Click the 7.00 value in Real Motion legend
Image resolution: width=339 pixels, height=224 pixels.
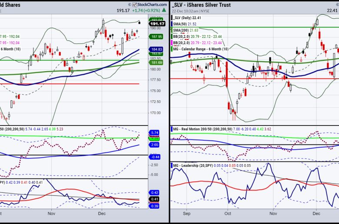[236, 129]
